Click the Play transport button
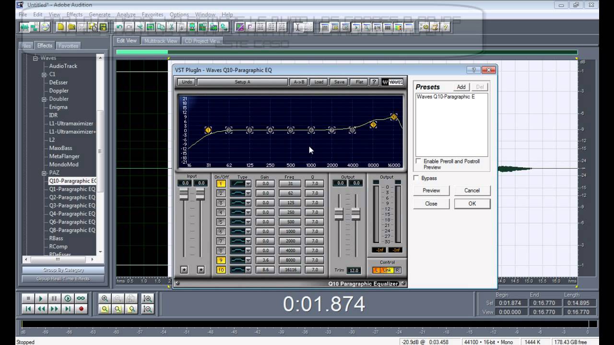 pyautogui.click(x=41, y=298)
